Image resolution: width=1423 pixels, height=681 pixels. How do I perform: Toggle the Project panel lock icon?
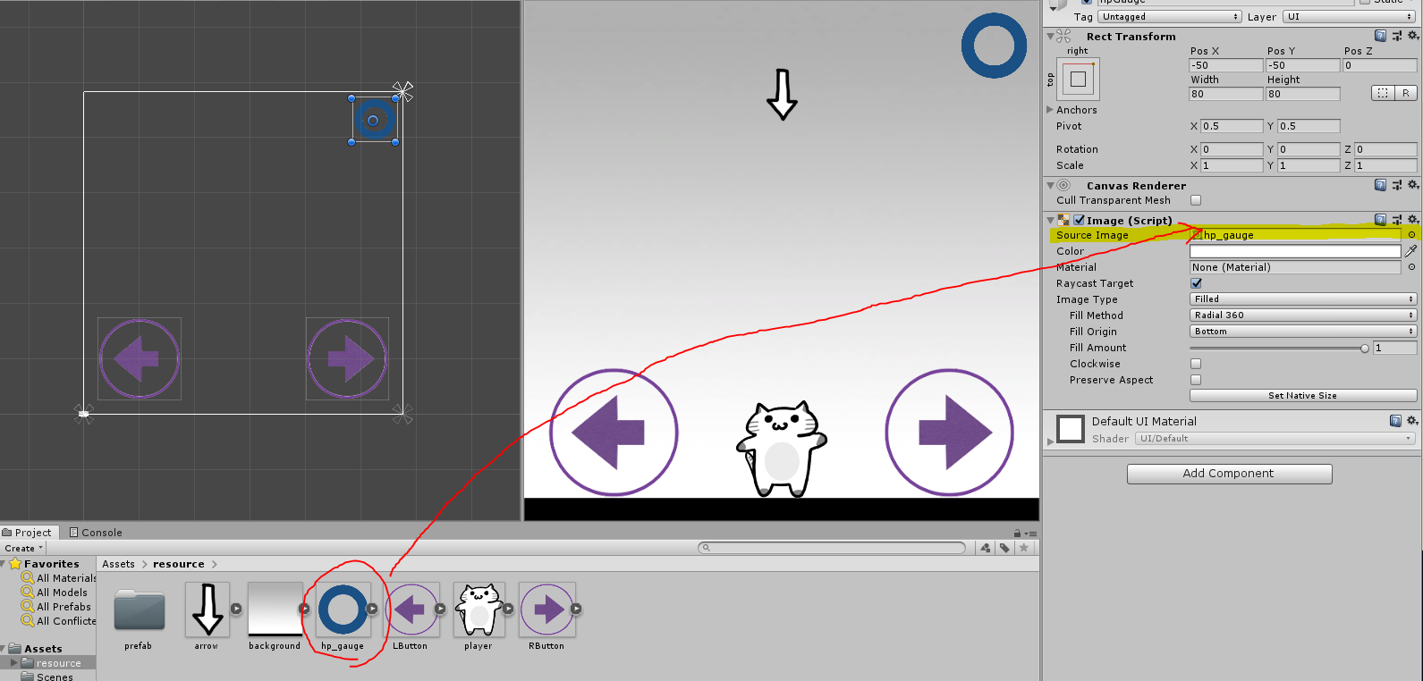coord(1018,533)
